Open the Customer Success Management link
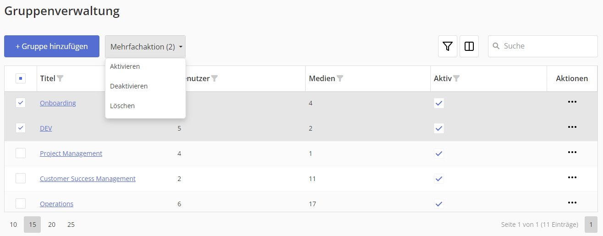 88,179
